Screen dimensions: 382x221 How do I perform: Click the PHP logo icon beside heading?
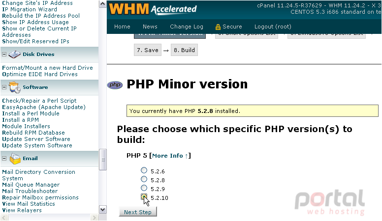coord(115,85)
